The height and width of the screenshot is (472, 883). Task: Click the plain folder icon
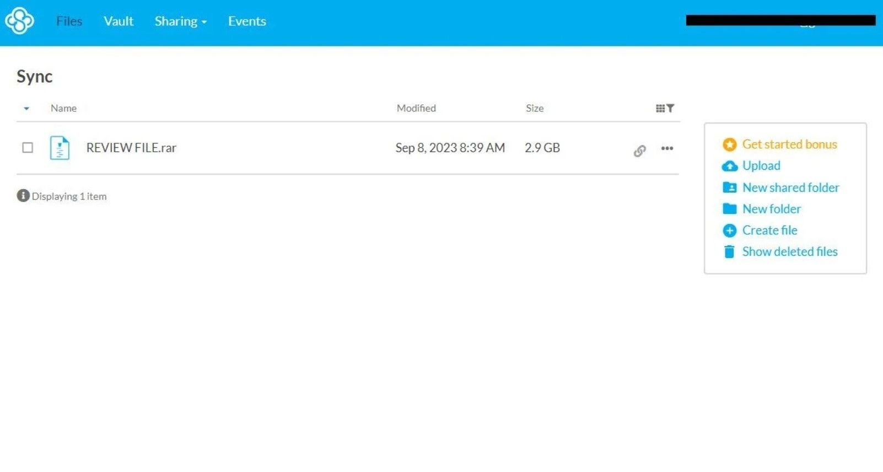pyautogui.click(x=729, y=208)
